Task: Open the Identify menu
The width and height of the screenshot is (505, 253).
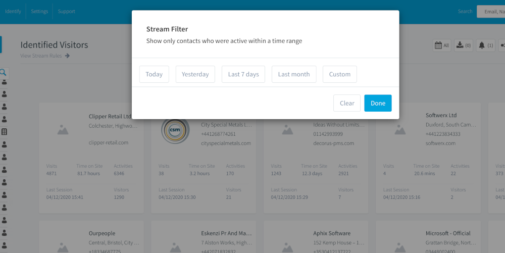Action: [x=13, y=11]
